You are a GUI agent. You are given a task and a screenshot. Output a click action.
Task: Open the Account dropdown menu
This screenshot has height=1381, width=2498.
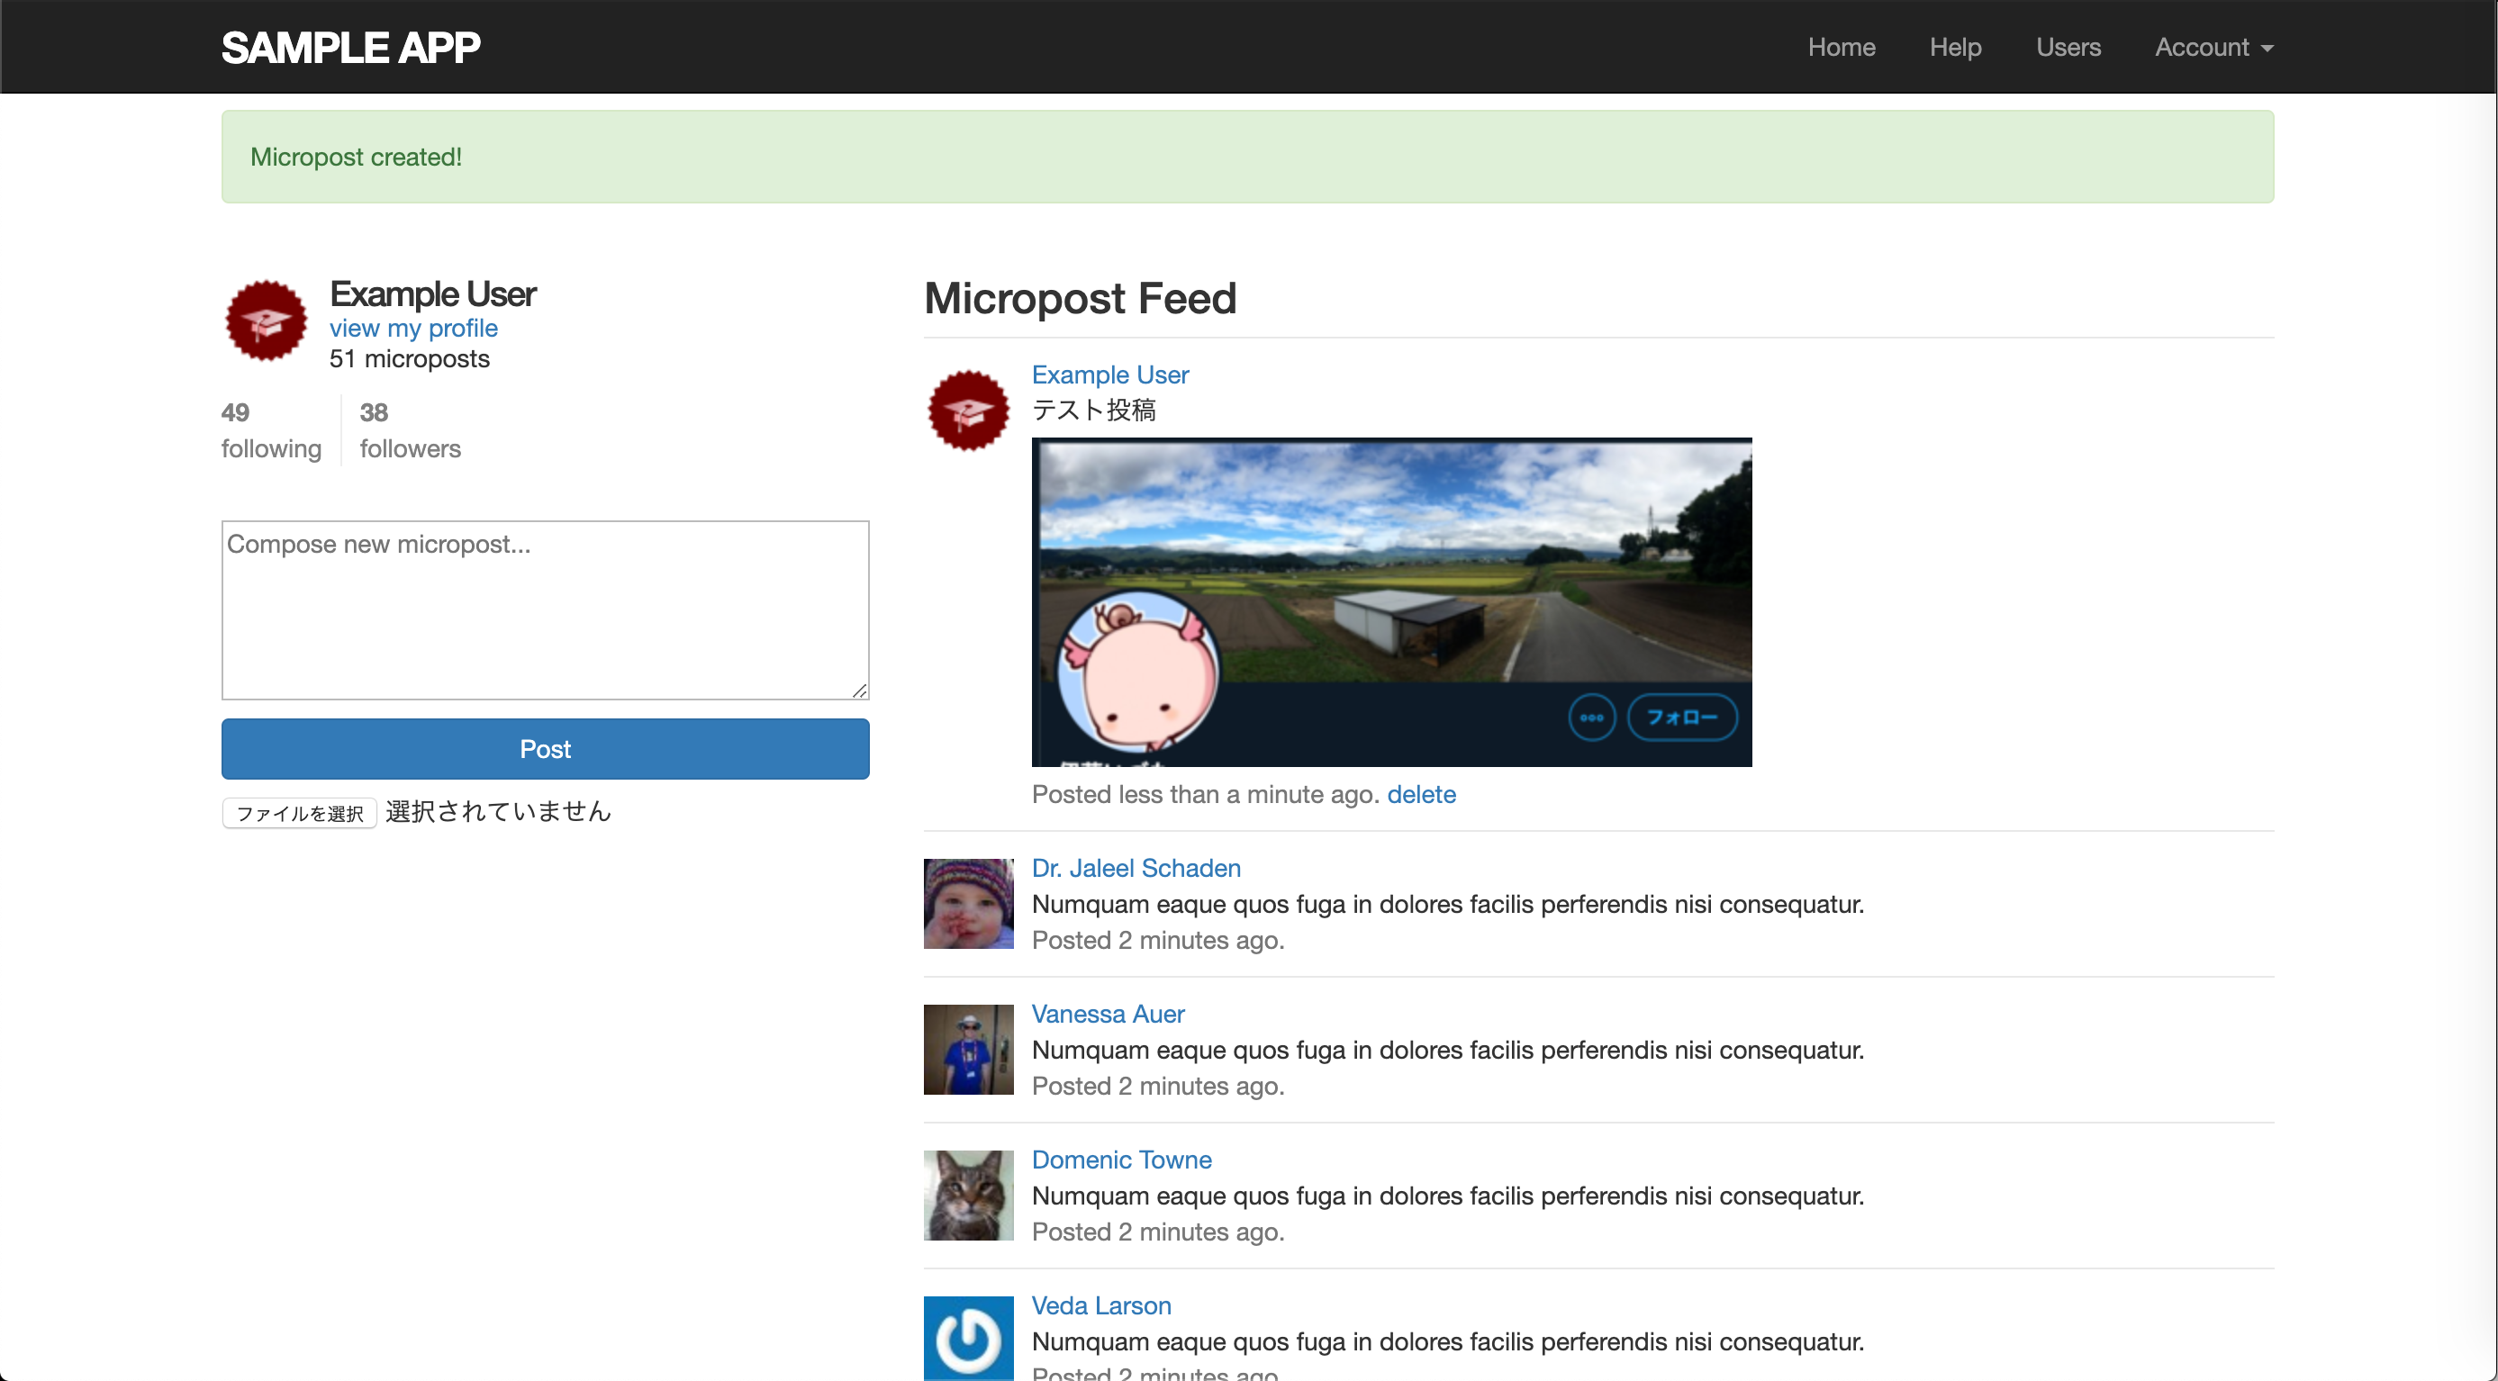(x=2213, y=48)
